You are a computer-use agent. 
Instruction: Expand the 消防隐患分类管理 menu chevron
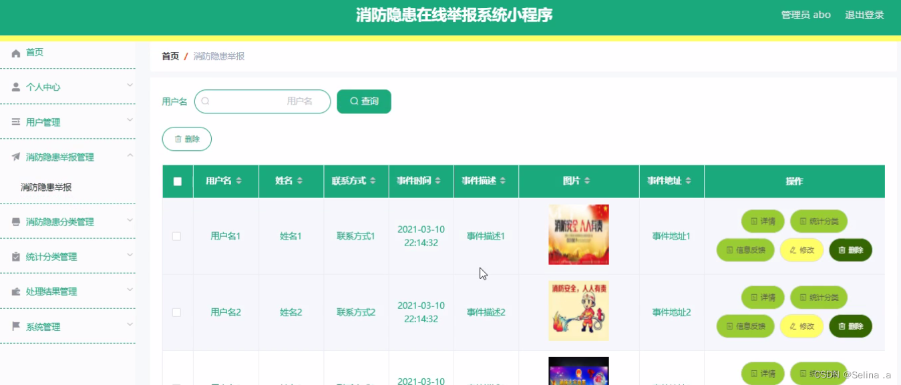tap(130, 220)
